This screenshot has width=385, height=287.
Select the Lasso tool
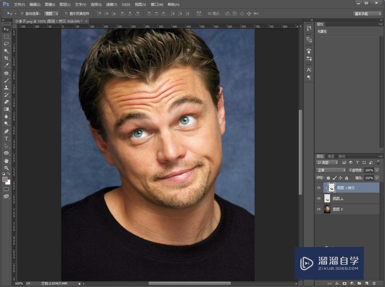tap(6, 44)
